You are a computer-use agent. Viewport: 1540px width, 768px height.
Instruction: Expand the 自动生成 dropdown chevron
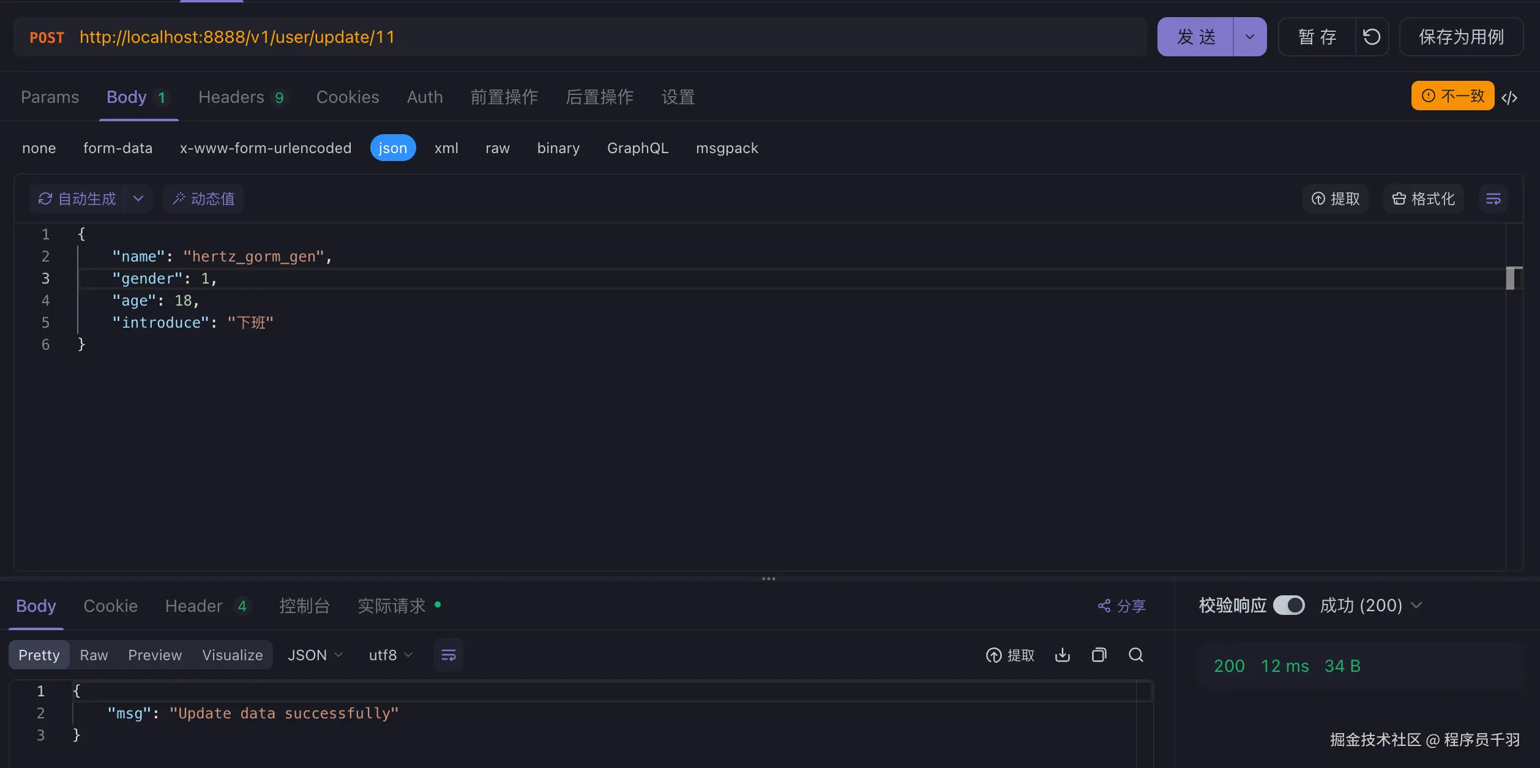pos(138,198)
